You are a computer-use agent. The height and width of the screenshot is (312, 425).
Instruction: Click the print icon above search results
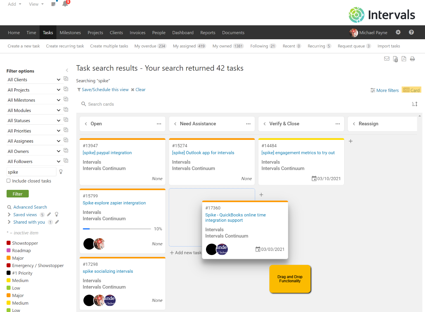coord(412,59)
